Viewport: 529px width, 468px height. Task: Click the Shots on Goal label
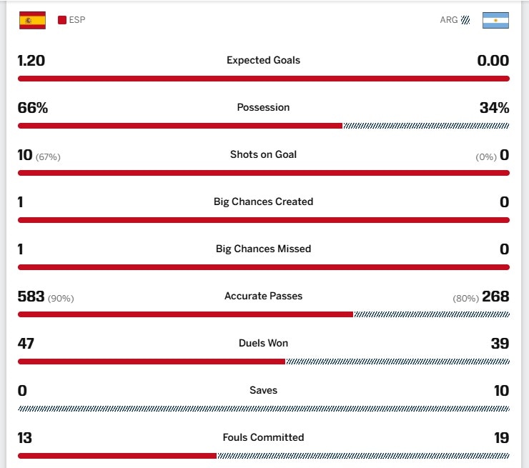(264, 154)
